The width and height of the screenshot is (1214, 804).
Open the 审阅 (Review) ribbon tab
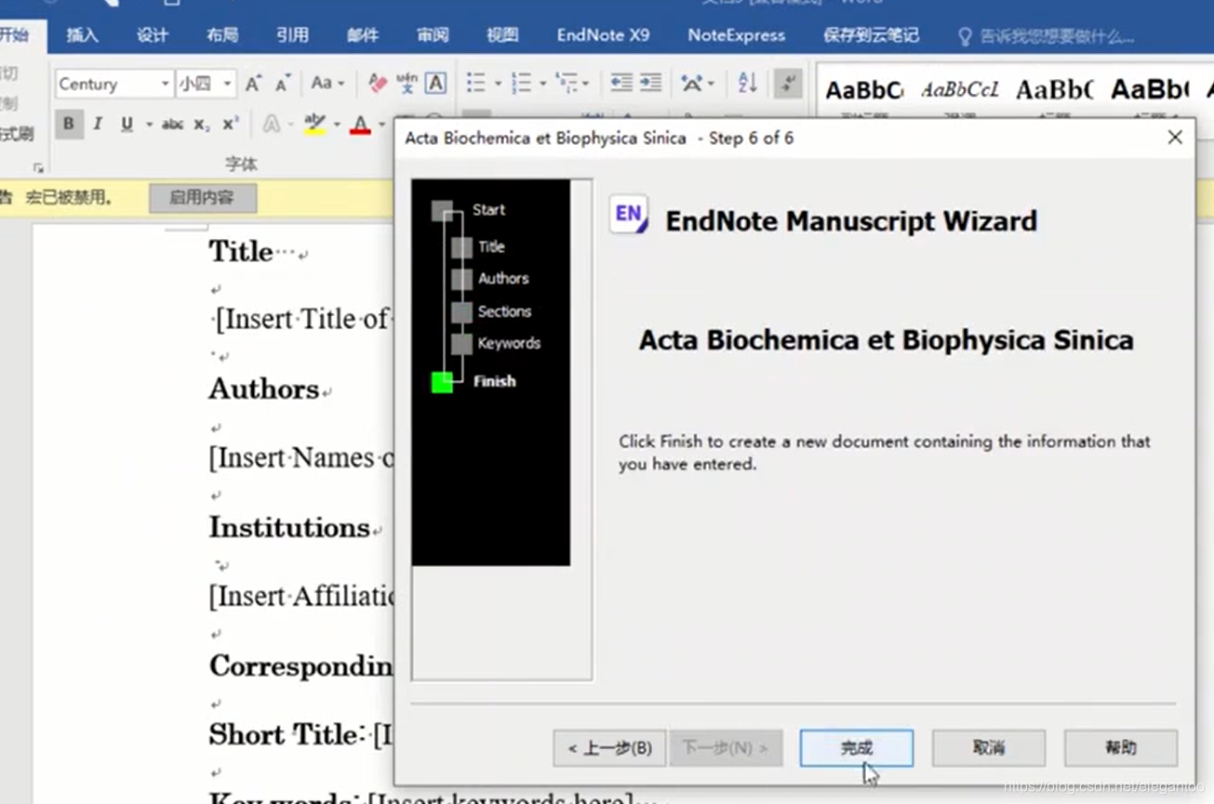(433, 35)
